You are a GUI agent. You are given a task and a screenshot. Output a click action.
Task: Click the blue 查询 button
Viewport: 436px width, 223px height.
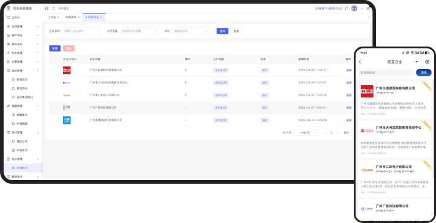coord(223,31)
